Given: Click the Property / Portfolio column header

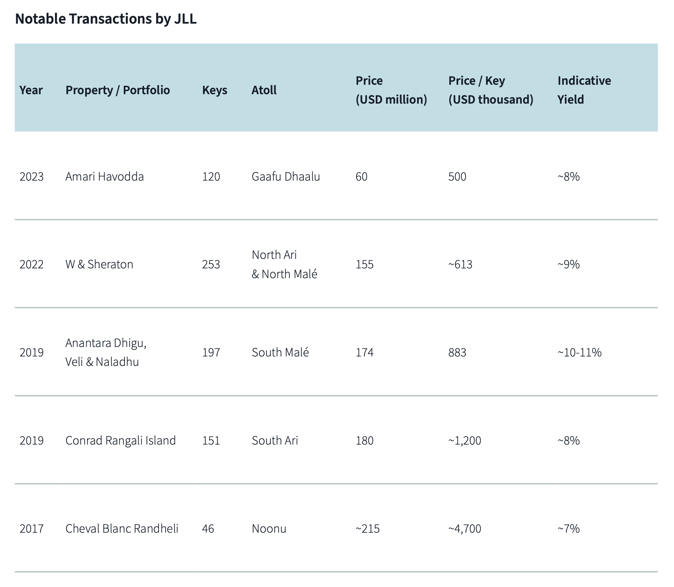Looking at the screenshot, I should tap(117, 90).
